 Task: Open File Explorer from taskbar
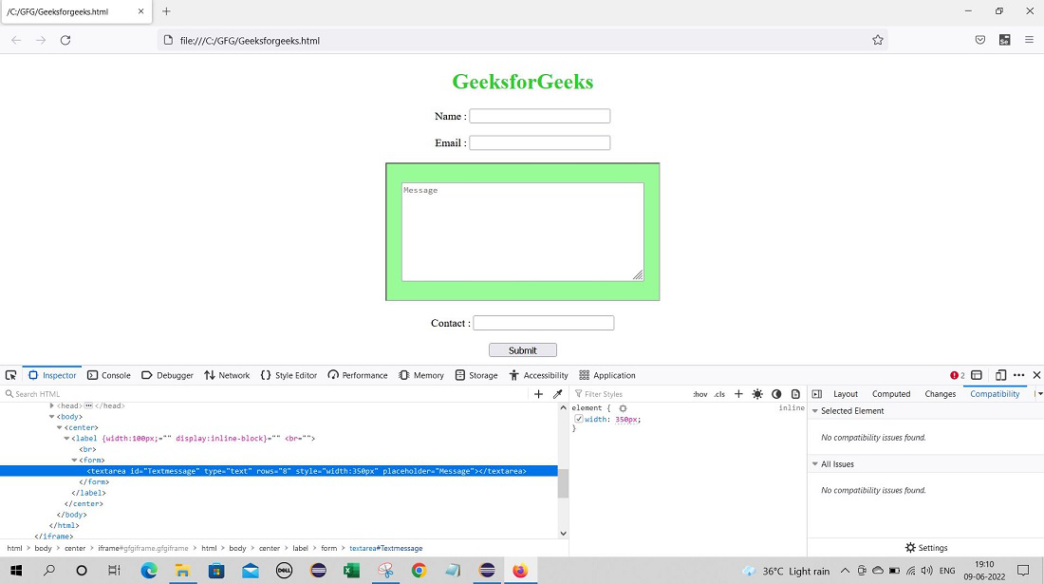pos(182,571)
